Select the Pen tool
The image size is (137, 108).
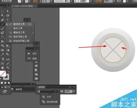coord(2,20)
